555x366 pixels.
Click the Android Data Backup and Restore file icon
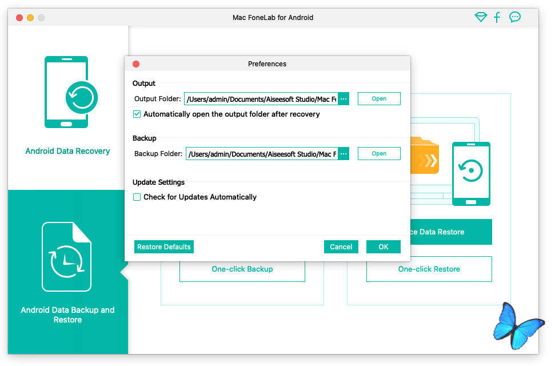coord(66,257)
